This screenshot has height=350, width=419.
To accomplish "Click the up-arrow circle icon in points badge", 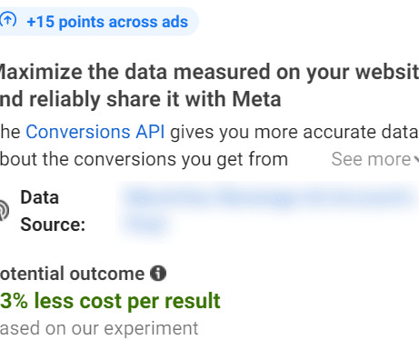I will 8,20.
